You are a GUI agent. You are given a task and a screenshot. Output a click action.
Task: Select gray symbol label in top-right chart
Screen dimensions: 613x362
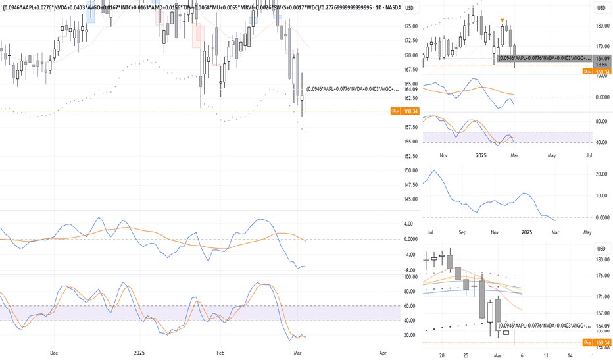click(545, 58)
